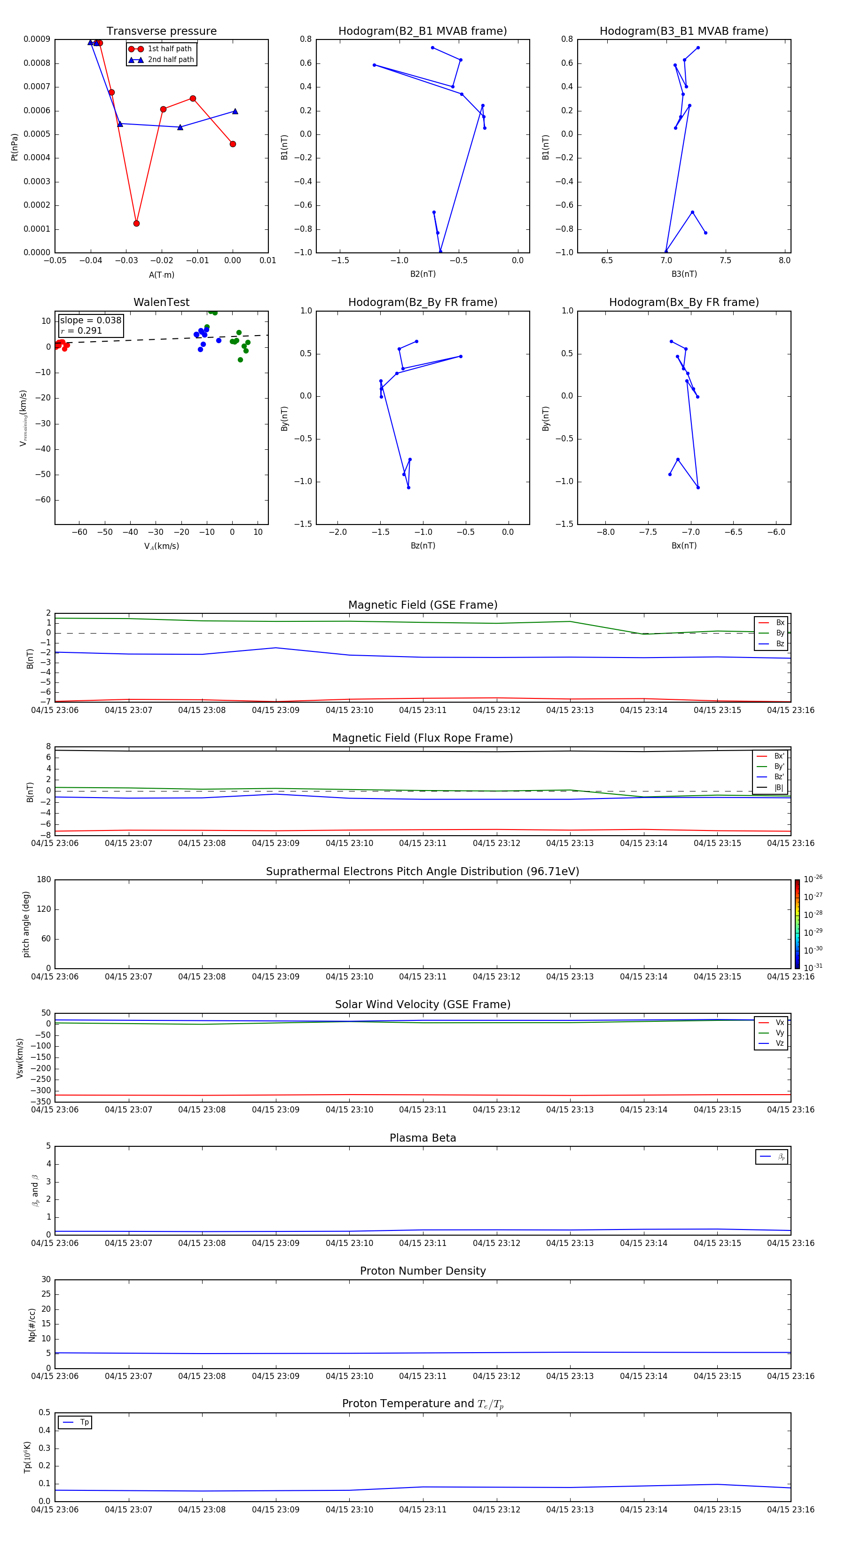Select the Suprathermal Electrons Pitch Angle Distribution title

click(423, 872)
